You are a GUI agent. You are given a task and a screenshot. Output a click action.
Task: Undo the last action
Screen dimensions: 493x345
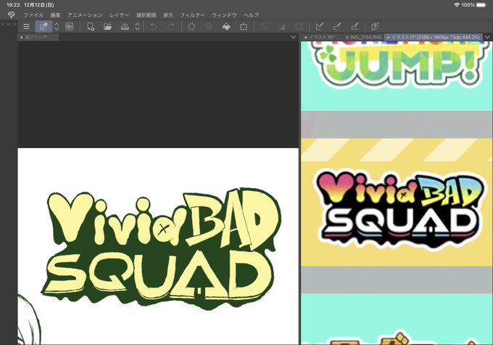154,27
